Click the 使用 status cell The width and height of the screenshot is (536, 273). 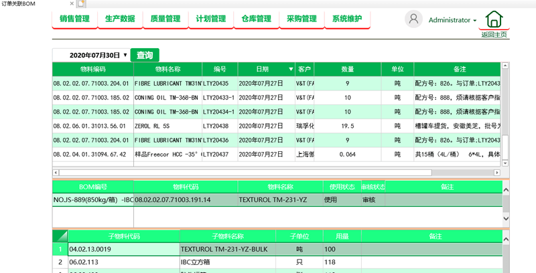[342, 200]
